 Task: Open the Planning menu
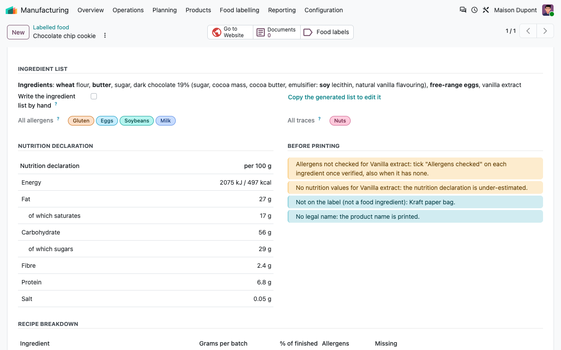[x=165, y=10]
